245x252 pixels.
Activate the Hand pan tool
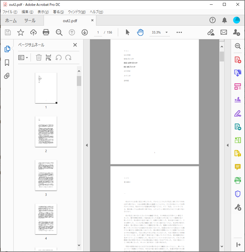[140, 32]
